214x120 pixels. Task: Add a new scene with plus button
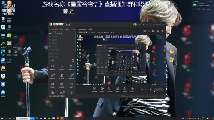(74, 29)
